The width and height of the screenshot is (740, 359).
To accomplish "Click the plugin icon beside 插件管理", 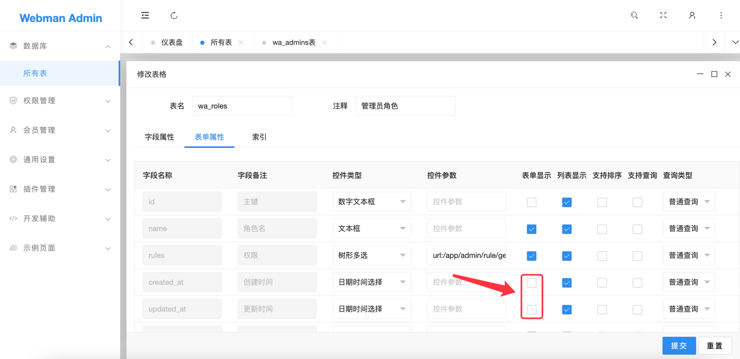I will [x=13, y=189].
